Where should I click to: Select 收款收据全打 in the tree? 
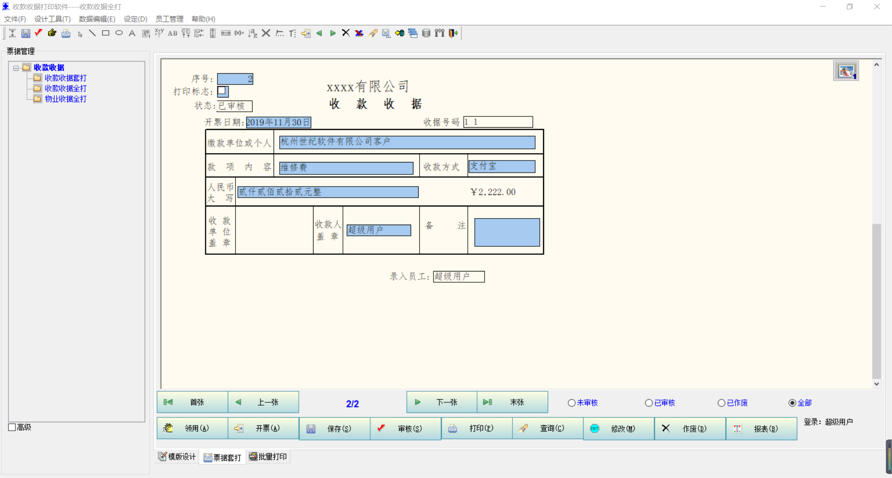click(66, 88)
